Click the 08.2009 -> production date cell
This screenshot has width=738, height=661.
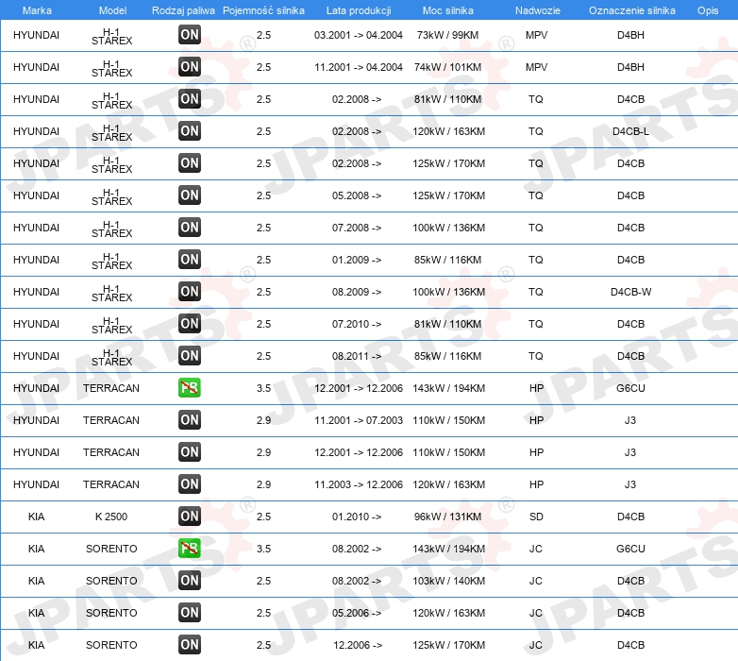click(x=357, y=292)
